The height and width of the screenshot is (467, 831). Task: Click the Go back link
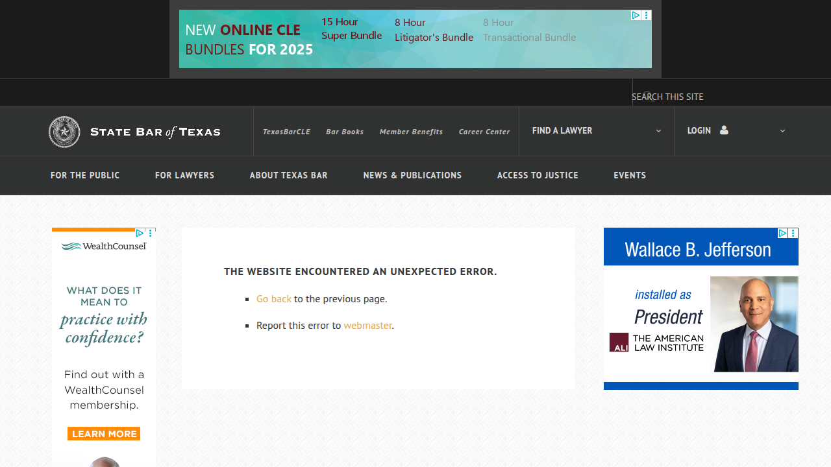pos(274,299)
